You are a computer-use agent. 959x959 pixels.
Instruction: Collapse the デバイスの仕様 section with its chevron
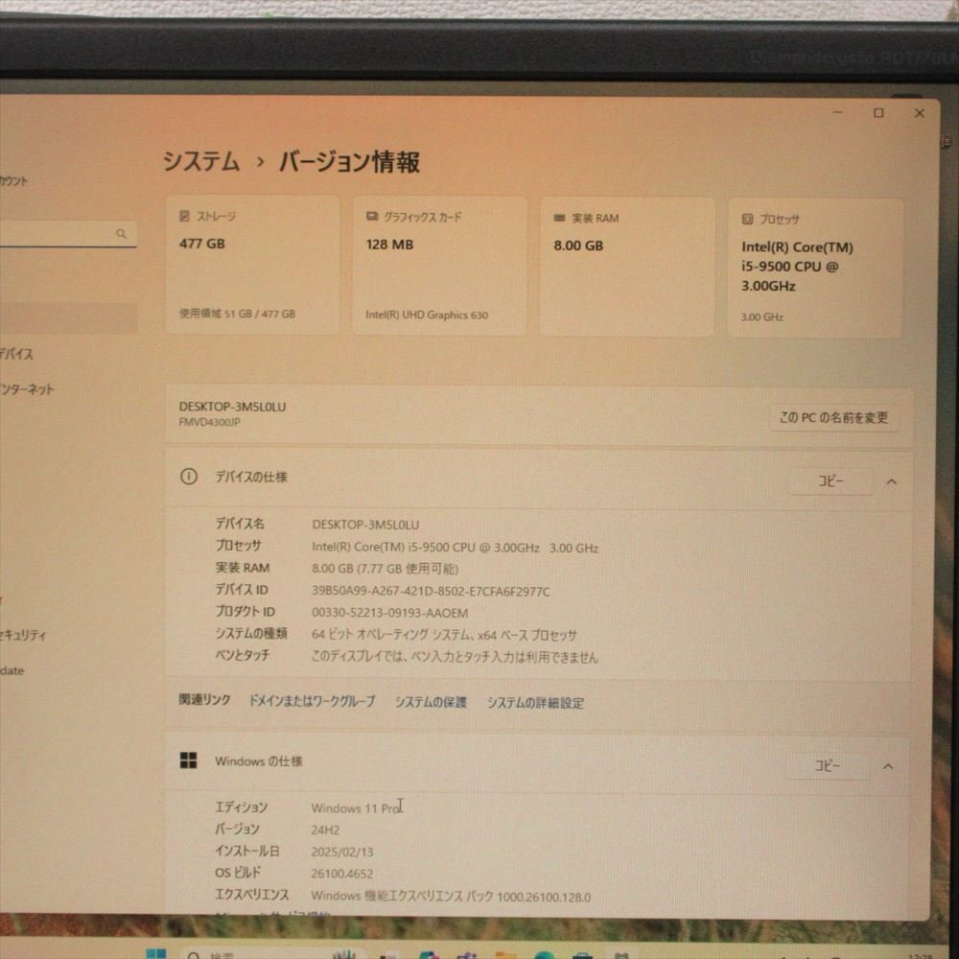(892, 482)
